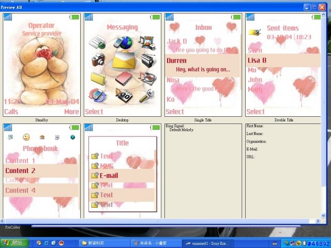Click the mail icon beside MMG item
The image size is (331, 248).
[x=95, y=166]
